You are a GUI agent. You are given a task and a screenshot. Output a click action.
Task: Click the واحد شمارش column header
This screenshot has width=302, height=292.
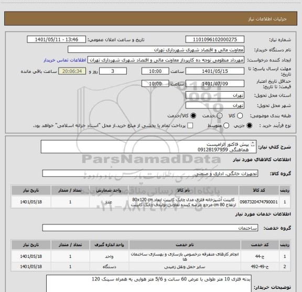click(109, 190)
